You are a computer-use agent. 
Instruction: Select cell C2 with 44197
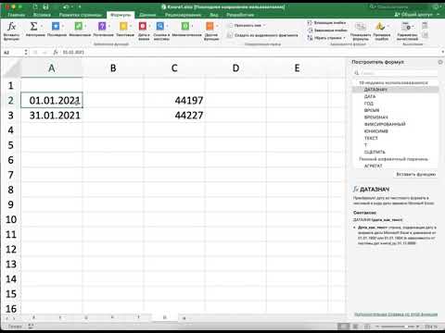pyautogui.click(x=174, y=100)
